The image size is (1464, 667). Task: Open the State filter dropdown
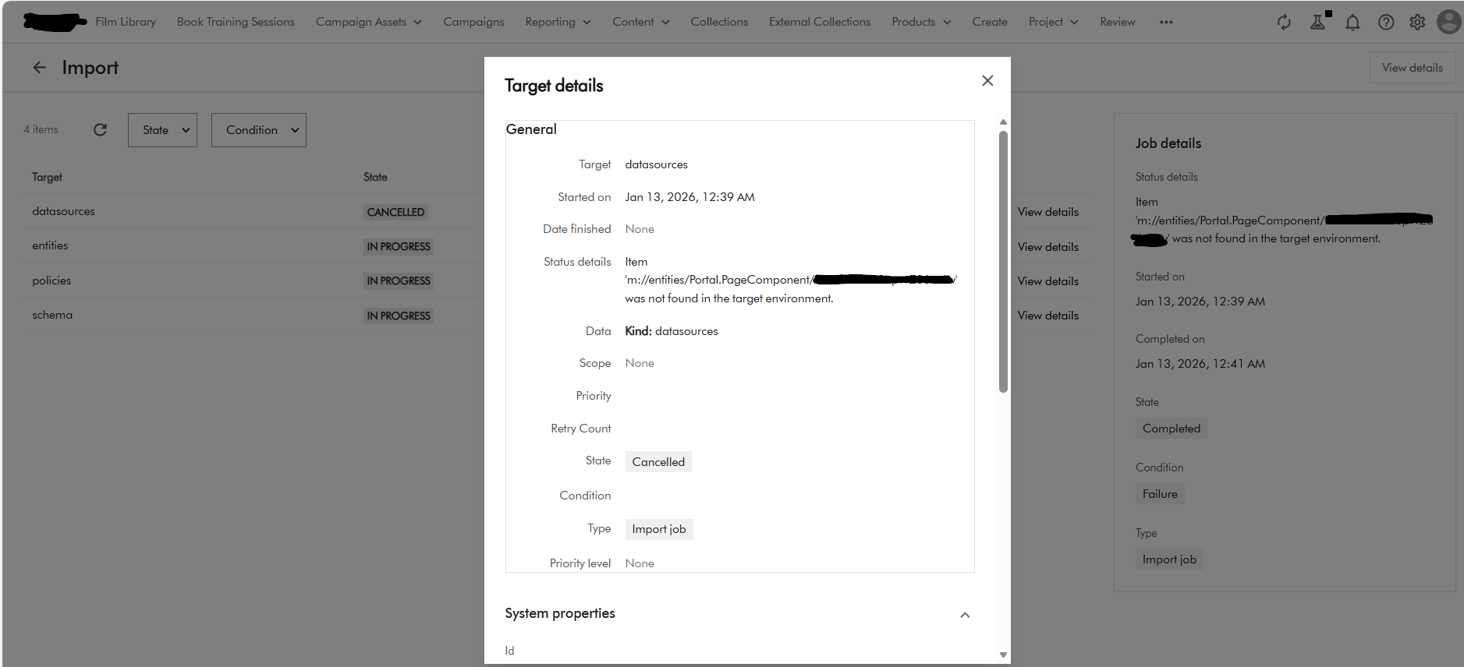tap(162, 130)
